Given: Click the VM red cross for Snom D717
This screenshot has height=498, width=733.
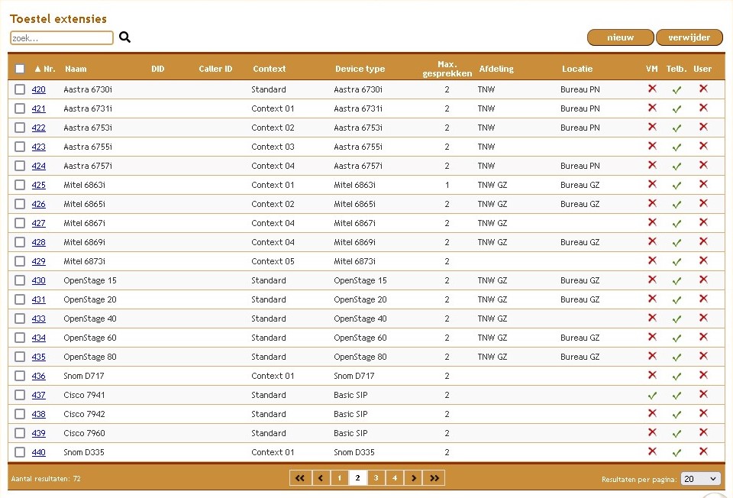Looking at the screenshot, I should click(x=652, y=375).
